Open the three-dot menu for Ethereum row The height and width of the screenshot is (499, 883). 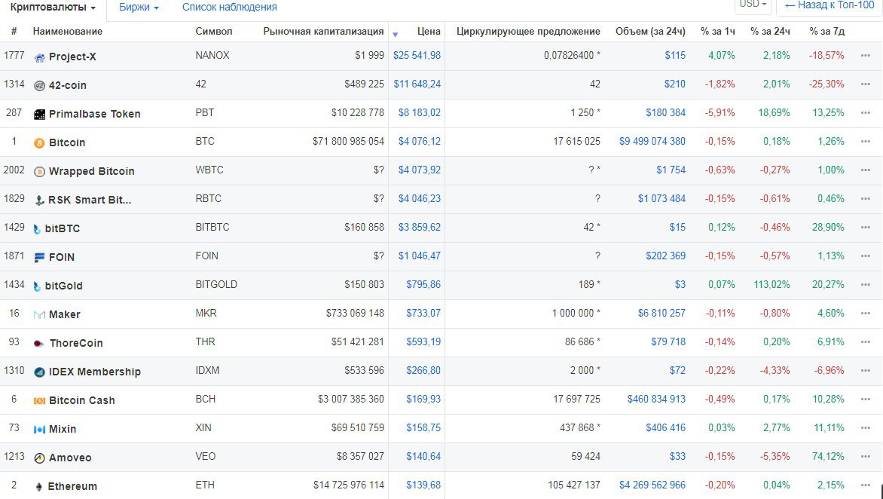pos(866,485)
